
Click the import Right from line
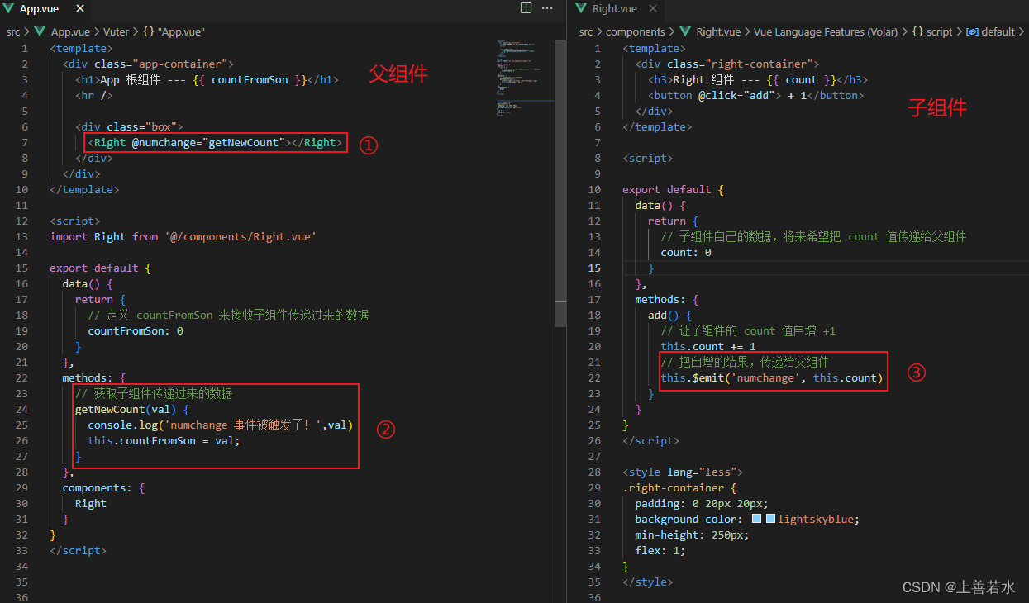point(183,237)
